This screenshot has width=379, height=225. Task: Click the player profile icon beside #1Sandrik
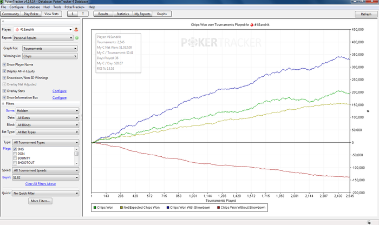click(x=76, y=29)
